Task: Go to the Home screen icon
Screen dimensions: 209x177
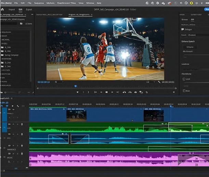Action: pos(2,9)
